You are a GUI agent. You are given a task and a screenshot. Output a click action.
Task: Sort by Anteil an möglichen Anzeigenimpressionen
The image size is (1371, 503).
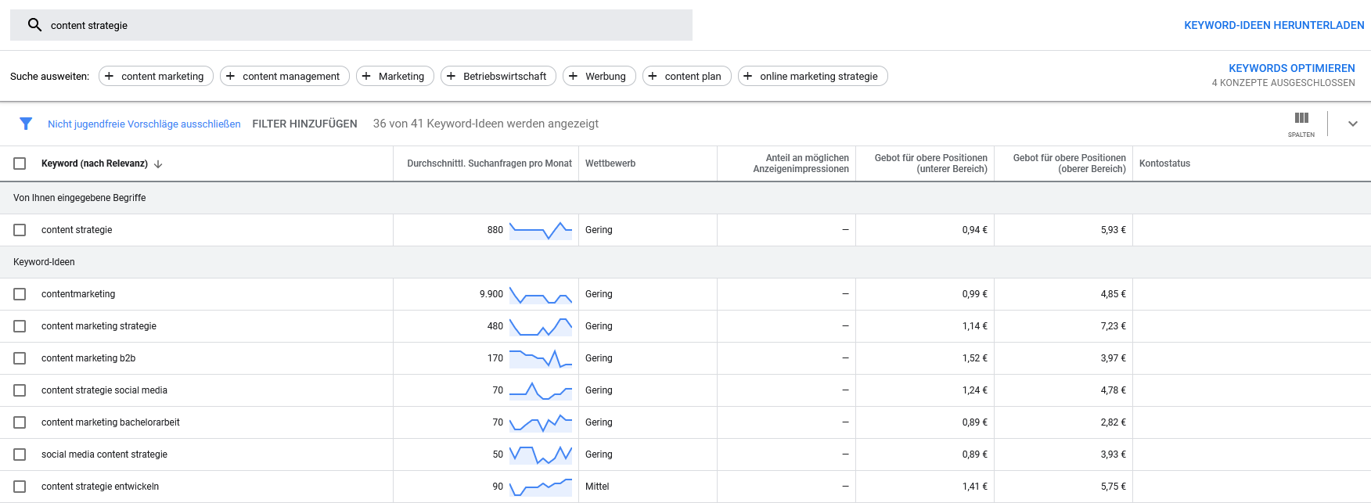click(x=801, y=163)
